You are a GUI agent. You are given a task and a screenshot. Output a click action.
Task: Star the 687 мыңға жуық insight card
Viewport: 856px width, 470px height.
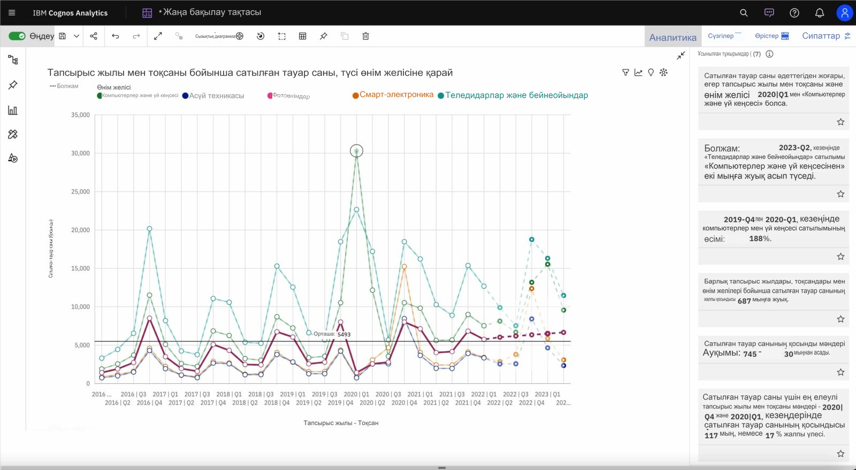[840, 319]
